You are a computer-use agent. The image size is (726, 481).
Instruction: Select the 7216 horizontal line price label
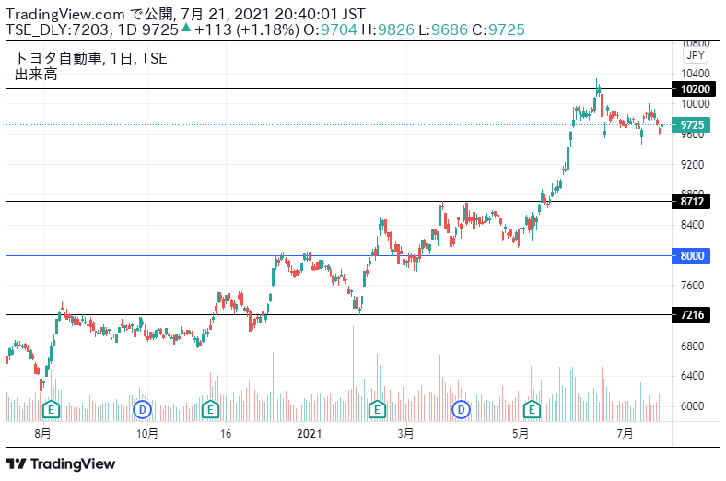(x=691, y=315)
